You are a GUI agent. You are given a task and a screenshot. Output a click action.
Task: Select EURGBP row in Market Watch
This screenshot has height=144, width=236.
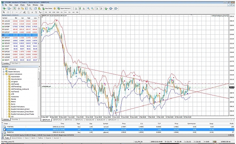pos(20,27)
